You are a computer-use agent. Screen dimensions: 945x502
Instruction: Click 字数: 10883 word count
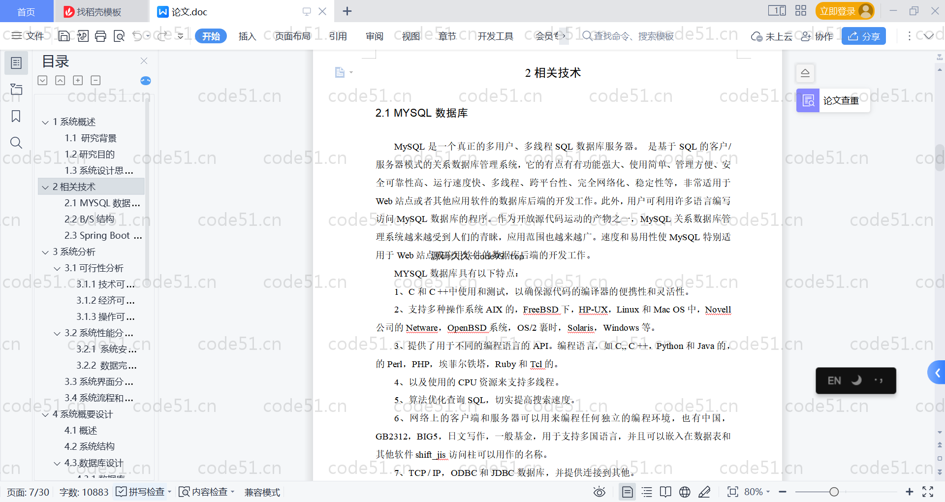(x=84, y=492)
